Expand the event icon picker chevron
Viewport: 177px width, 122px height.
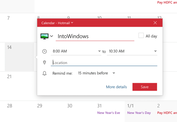click(52, 36)
